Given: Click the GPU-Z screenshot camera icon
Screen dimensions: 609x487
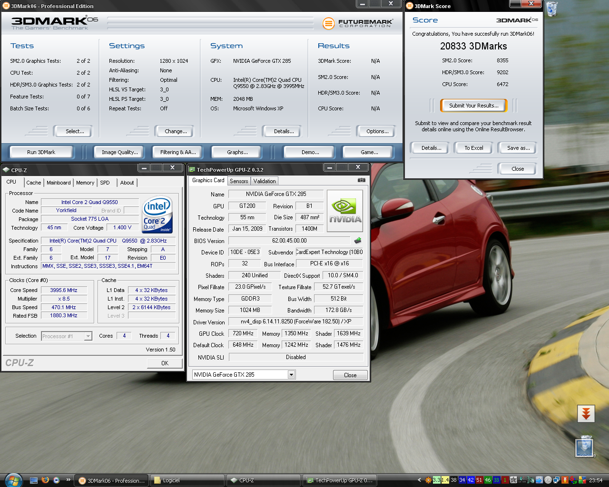Looking at the screenshot, I should pos(362,180).
